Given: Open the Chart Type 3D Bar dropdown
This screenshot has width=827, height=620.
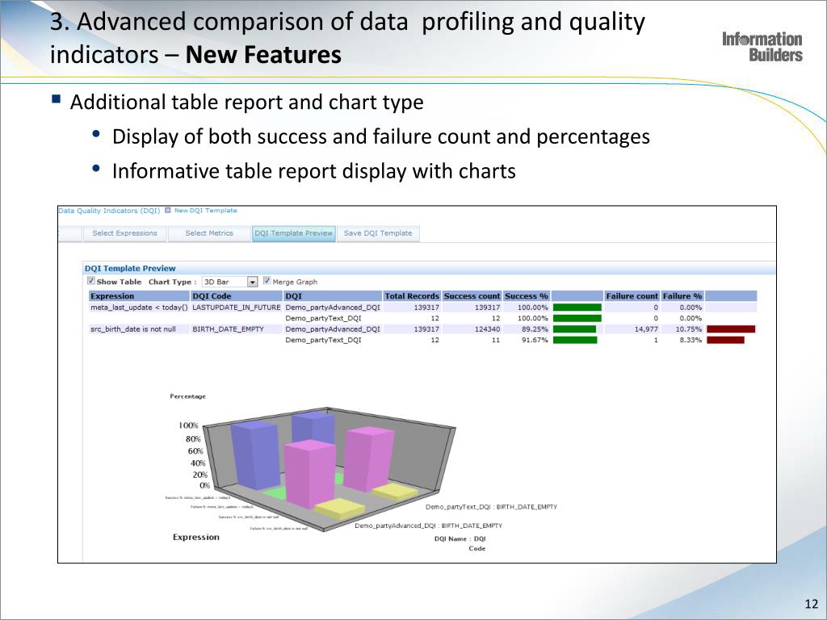Looking at the screenshot, I should [x=252, y=282].
